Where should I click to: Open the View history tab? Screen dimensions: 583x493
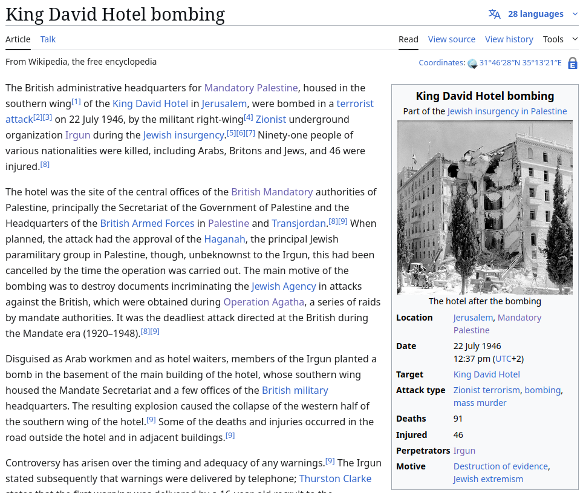pos(509,39)
